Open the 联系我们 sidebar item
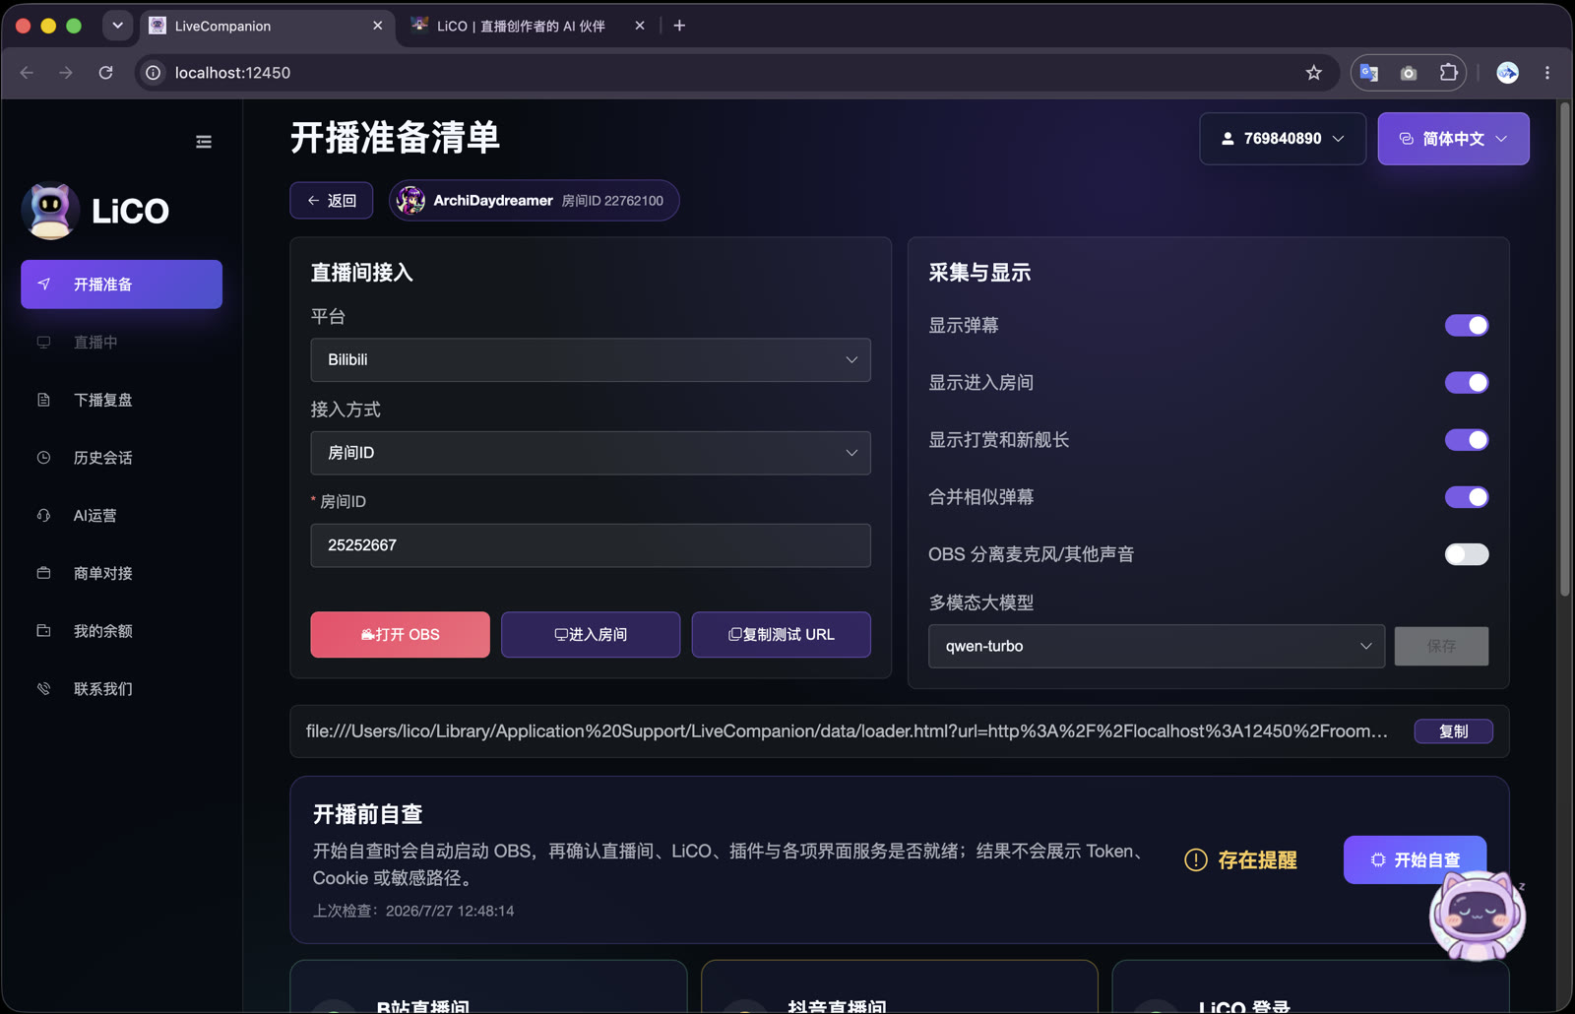This screenshot has height=1014, width=1575. (x=121, y=689)
